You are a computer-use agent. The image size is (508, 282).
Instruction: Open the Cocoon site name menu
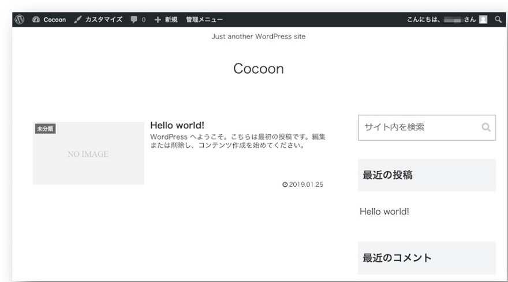pyautogui.click(x=54, y=20)
